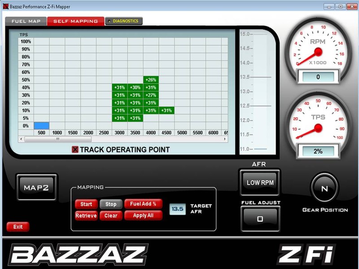Viewport: 359px width, 269px height.
Task: Click the Fuel Add % button
Action: pos(143,204)
